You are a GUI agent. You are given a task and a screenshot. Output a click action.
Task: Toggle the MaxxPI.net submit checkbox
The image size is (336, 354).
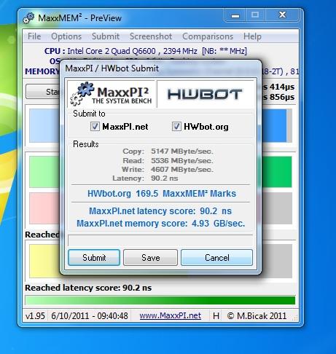coord(95,127)
